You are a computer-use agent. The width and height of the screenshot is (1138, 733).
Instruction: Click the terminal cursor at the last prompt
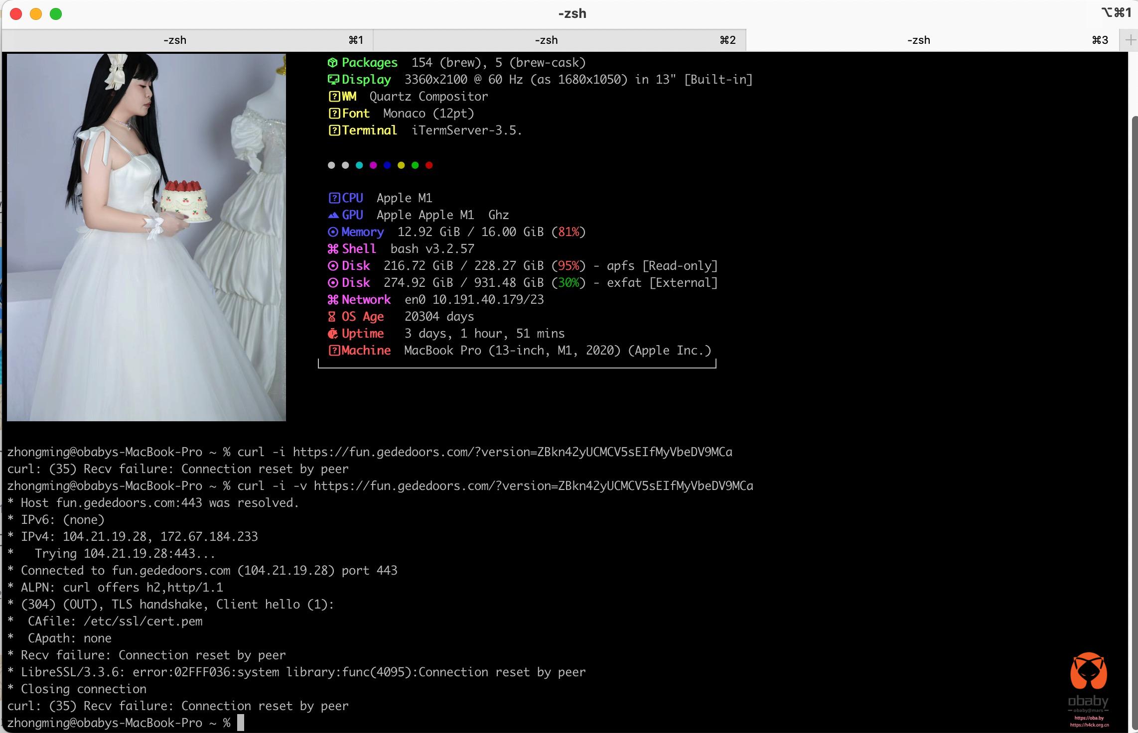241,723
